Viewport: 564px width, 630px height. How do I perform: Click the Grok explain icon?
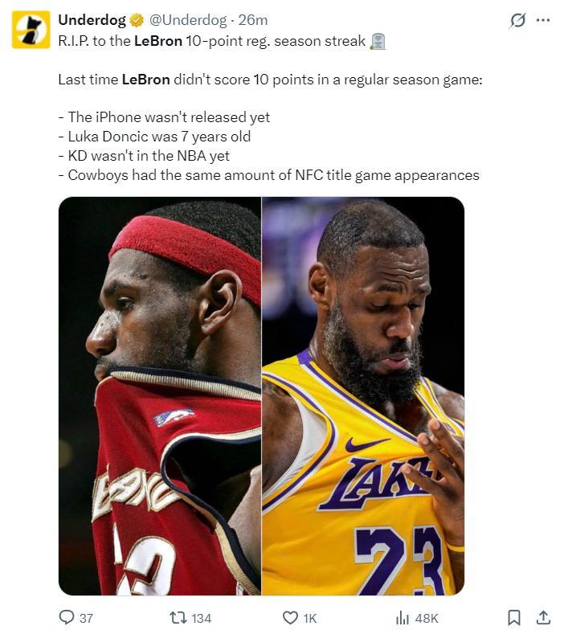(517, 20)
